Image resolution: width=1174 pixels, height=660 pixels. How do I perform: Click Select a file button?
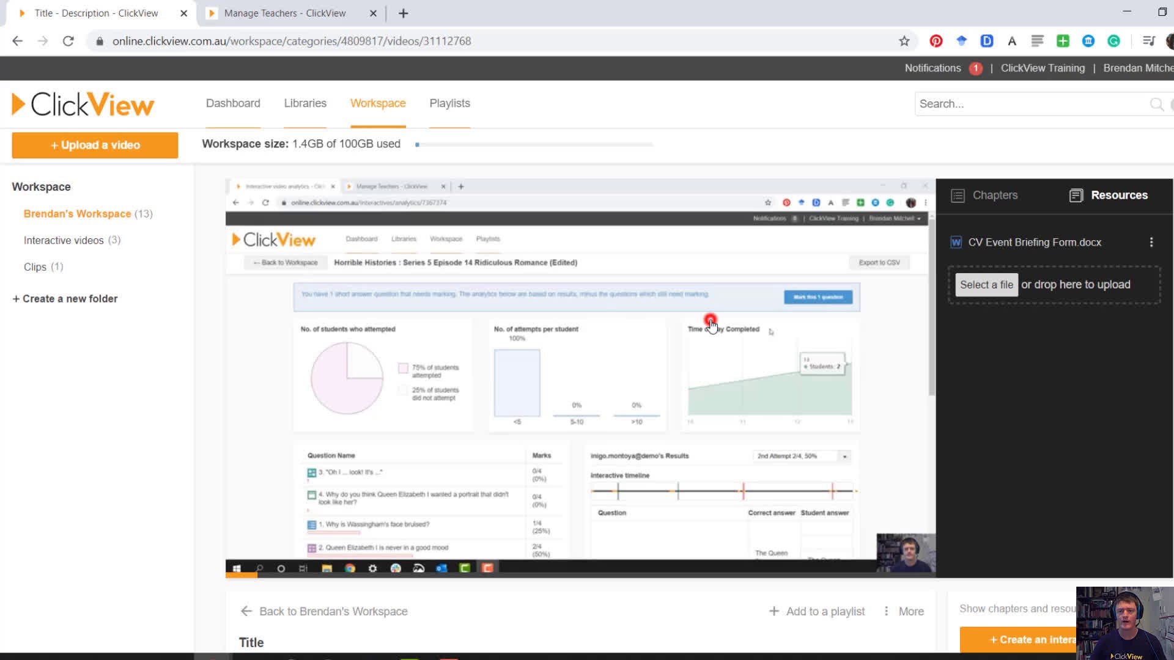(x=986, y=285)
